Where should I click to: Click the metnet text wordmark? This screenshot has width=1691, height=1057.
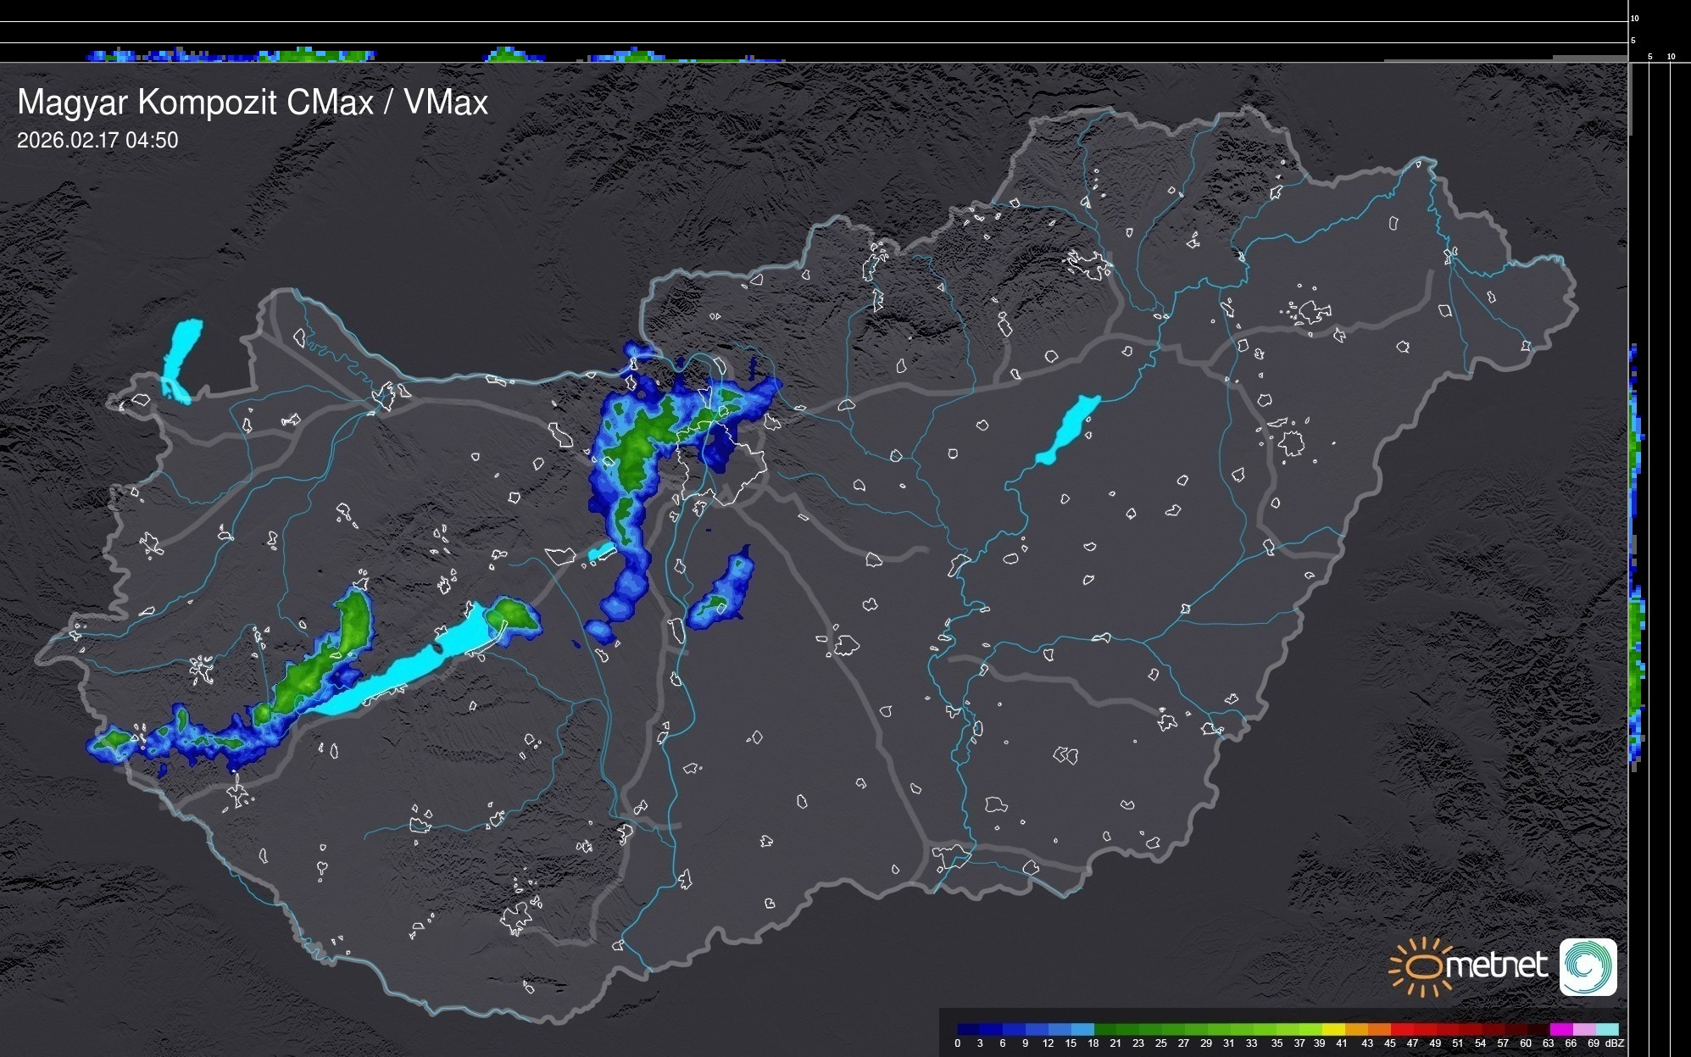tap(1497, 966)
